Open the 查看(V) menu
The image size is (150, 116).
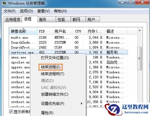pyautogui.click(x=43, y=11)
